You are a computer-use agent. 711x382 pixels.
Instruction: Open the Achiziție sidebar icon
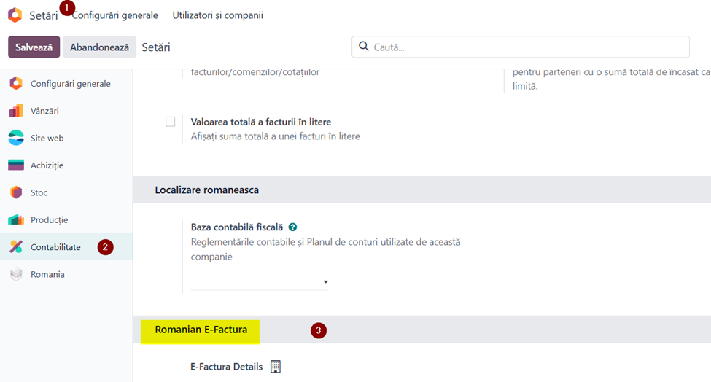(x=16, y=165)
